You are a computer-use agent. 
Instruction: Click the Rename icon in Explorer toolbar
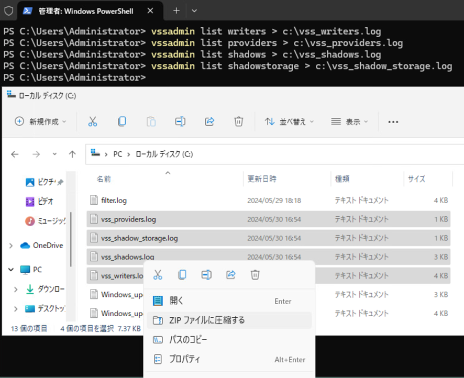tap(180, 121)
